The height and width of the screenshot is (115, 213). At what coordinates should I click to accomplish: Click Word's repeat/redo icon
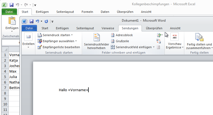pyautogui.click(x=46, y=21)
